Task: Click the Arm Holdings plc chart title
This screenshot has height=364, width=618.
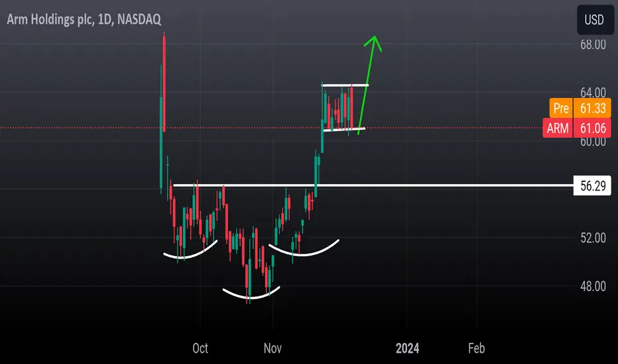Action: pos(84,19)
